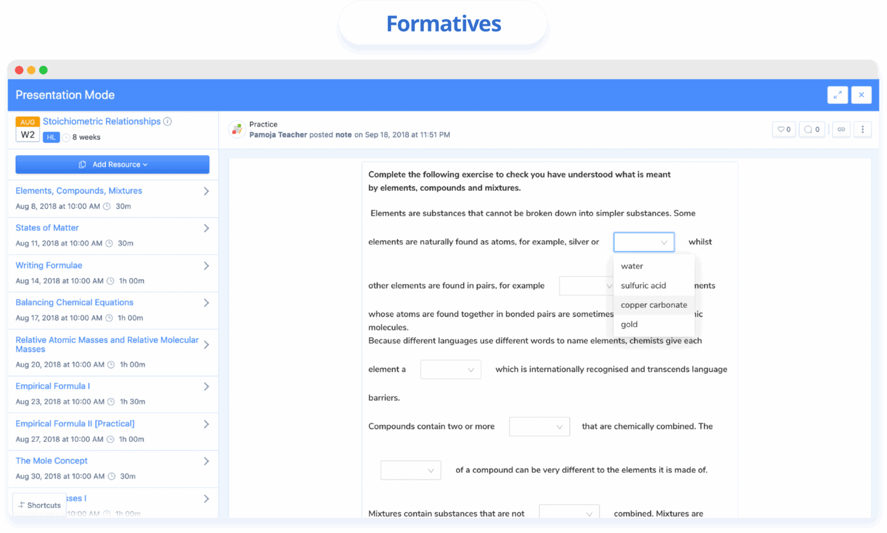Click the AUG W2 date badge
Screen dimensions: 887x533
pos(28,130)
